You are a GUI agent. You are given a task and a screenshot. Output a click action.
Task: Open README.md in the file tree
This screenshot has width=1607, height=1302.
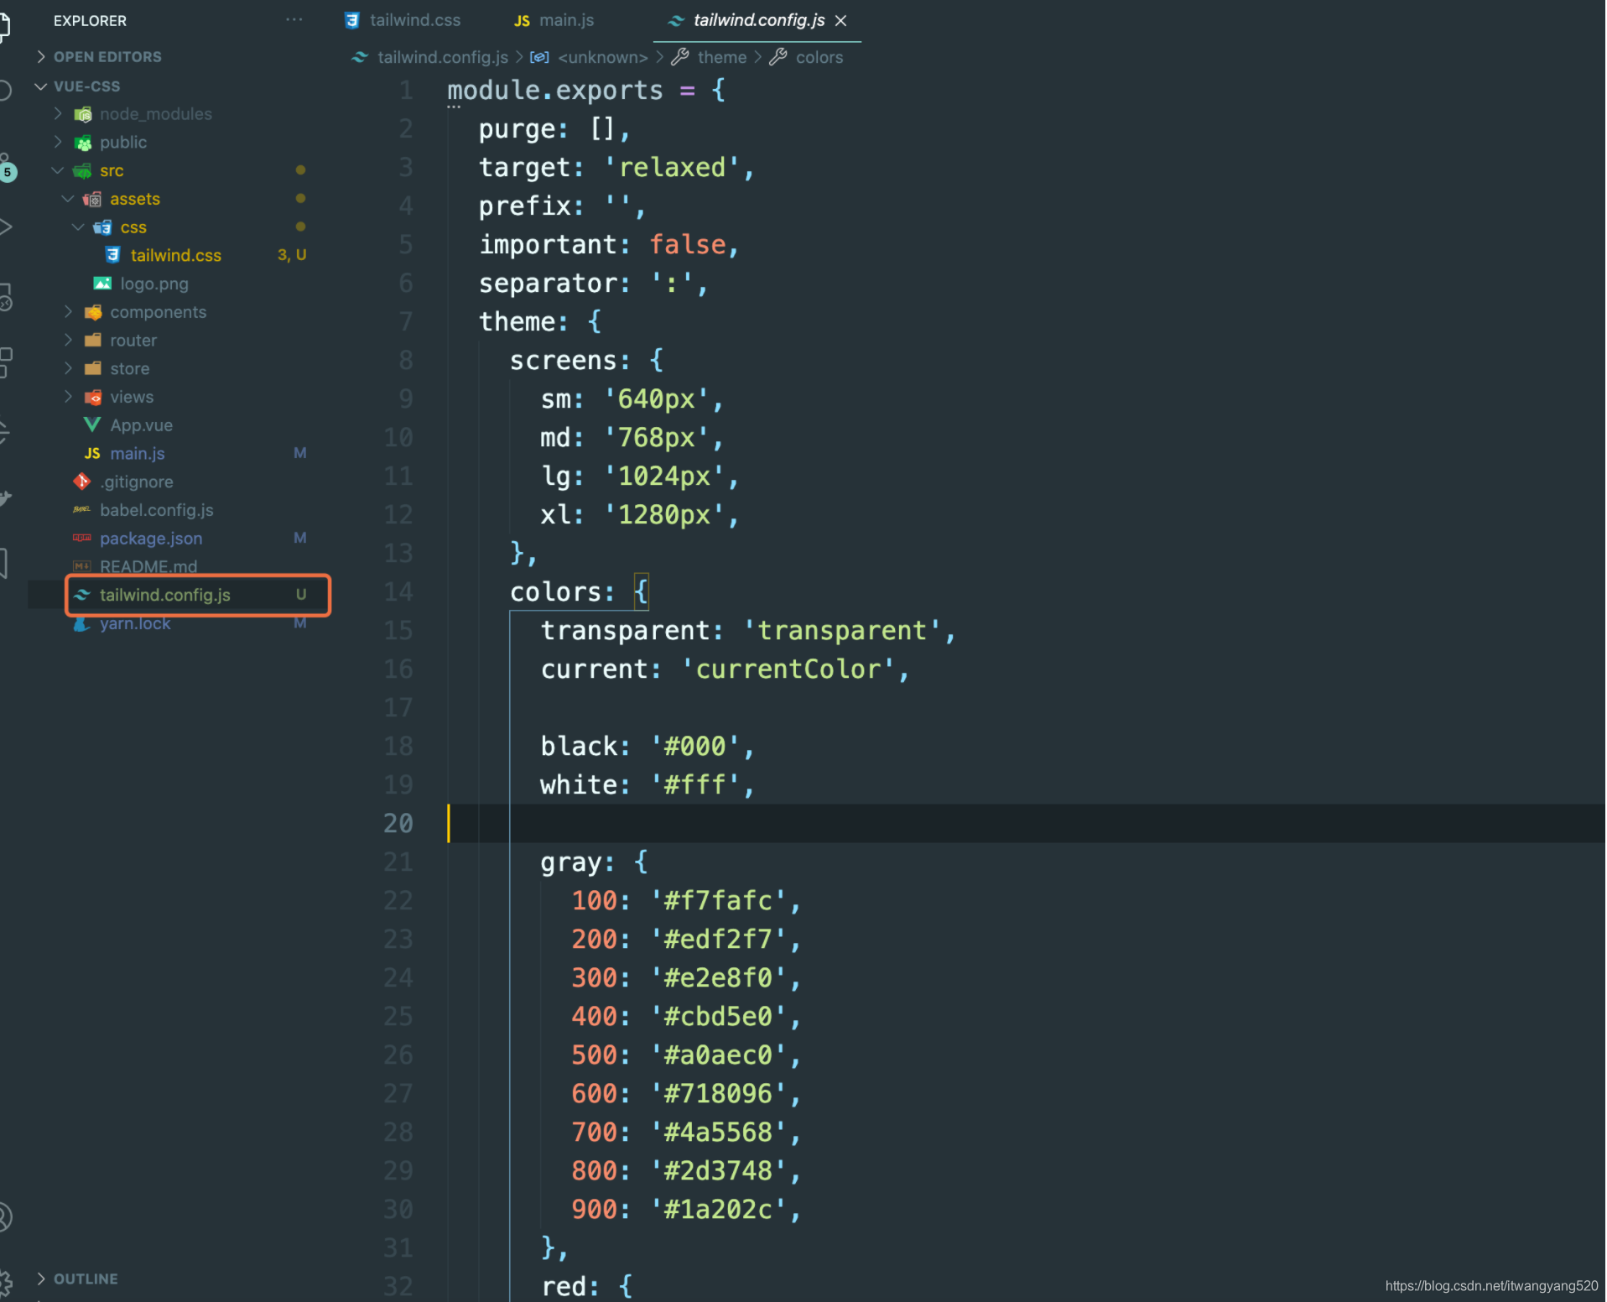pos(148,566)
